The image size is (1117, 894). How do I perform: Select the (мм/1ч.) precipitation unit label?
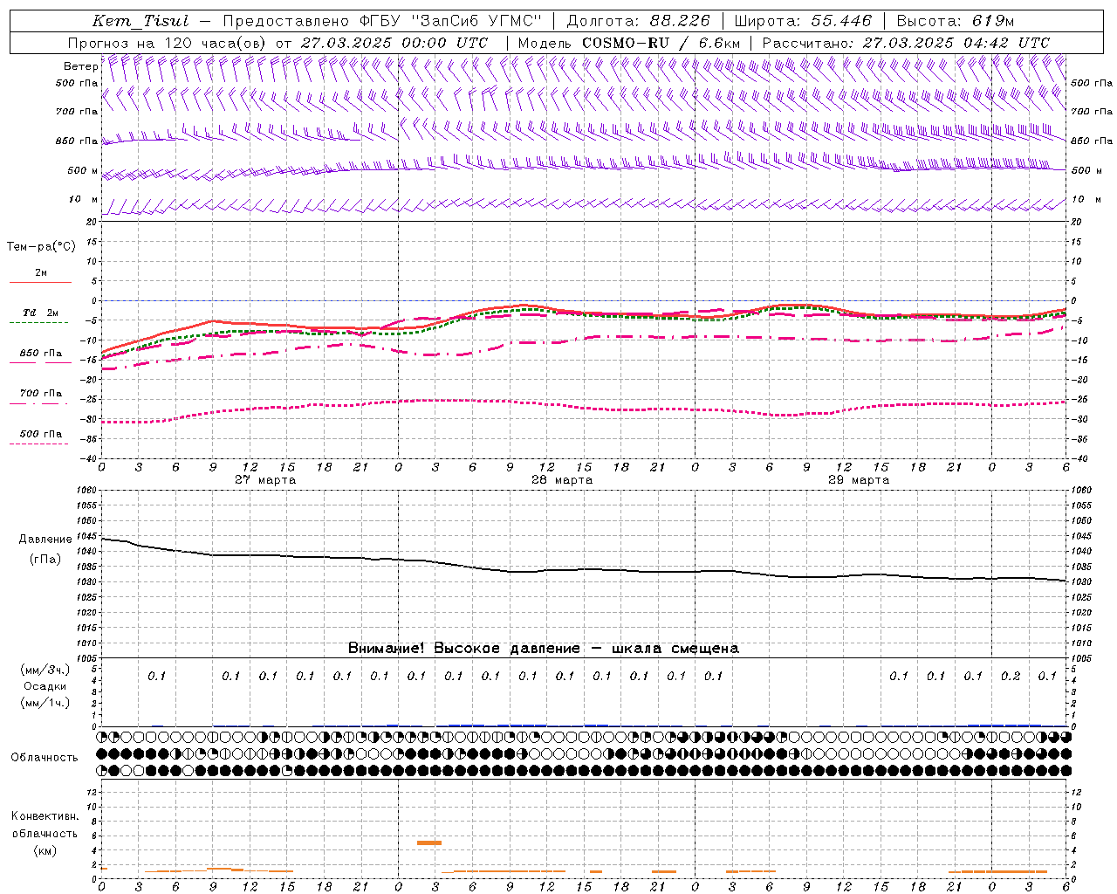(45, 702)
